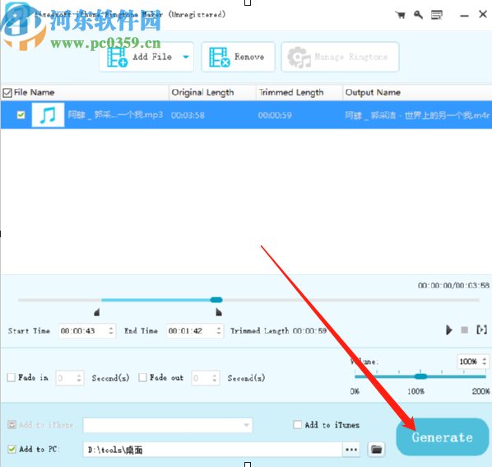Uncheck the mp3 file row checkbox
This screenshot has width=492, height=467.
click(21, 115)
